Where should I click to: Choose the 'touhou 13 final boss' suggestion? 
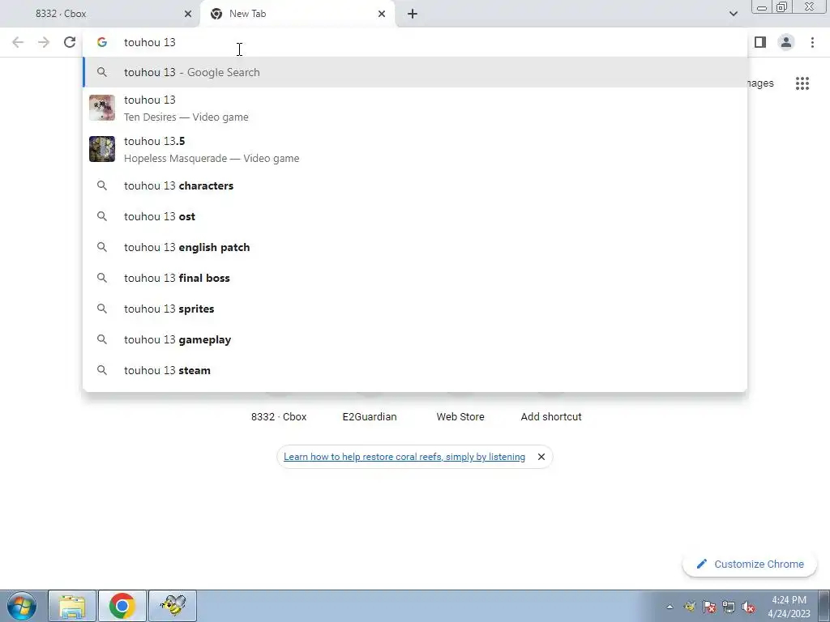click(415, 278)
